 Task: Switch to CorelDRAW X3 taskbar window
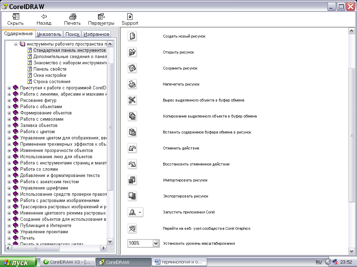point(68,262)
